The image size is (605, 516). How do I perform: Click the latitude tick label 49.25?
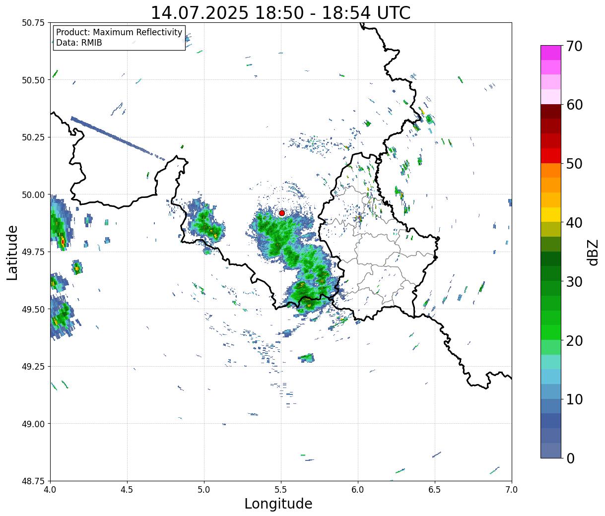tap(33, 367)
